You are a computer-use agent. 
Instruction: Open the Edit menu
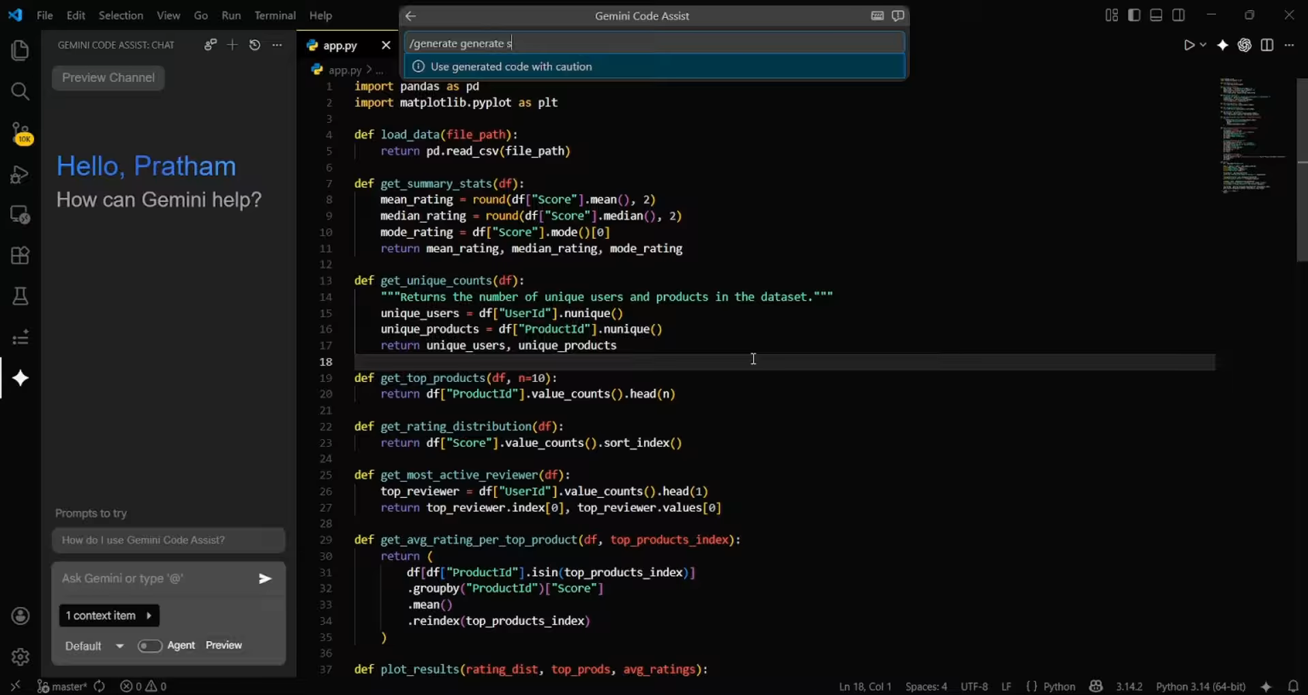[x=76, y=15]
